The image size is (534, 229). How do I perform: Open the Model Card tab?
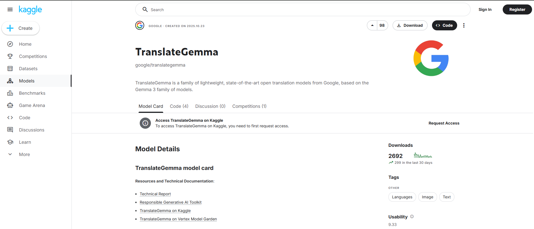[x=151, y=106]
